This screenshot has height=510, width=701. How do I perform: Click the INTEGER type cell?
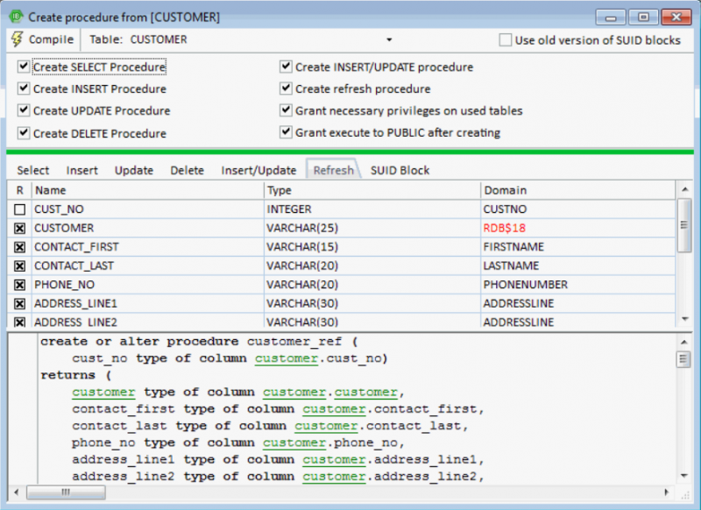point(372,209)
